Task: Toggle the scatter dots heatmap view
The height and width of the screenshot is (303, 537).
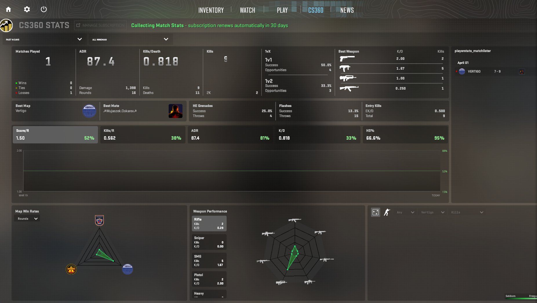Action: [x=376, y=212]
